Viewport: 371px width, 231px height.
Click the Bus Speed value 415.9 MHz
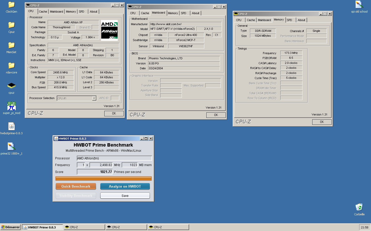click(x=61, y=87)
